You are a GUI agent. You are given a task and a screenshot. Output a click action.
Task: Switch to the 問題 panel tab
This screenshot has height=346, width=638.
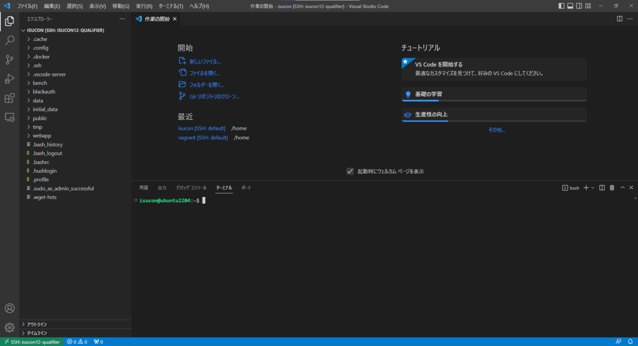point(144,188)
